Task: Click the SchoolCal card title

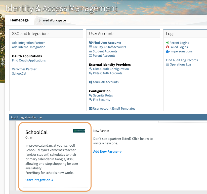Action: pos(36,132)
